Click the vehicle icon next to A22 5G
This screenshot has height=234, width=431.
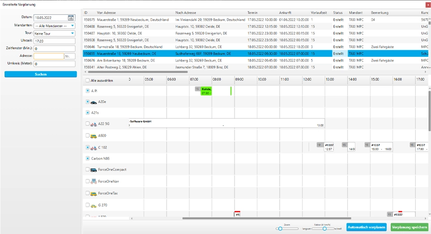94,124
